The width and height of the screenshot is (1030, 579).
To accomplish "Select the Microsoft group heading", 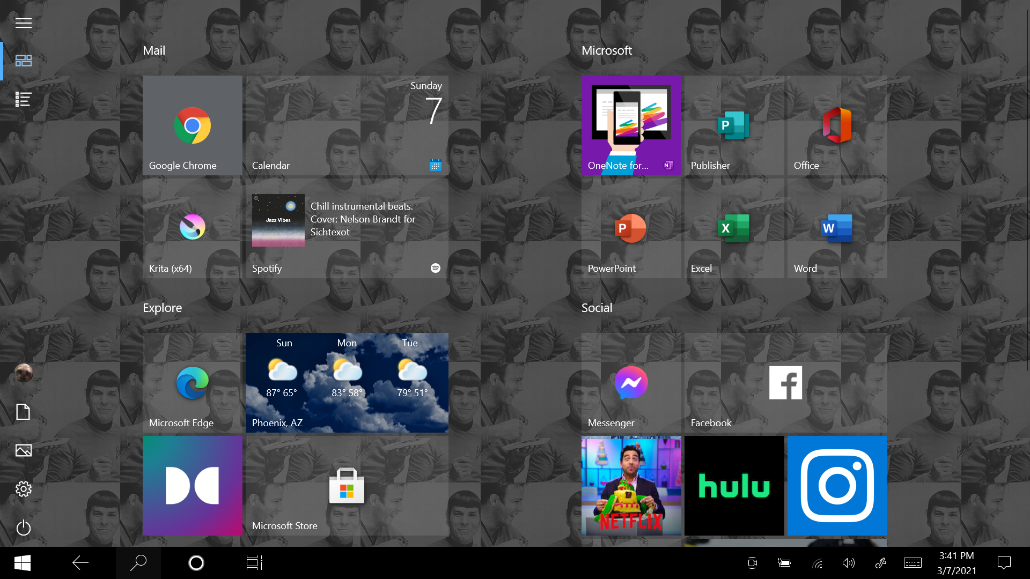I will (x=607, y=50).
